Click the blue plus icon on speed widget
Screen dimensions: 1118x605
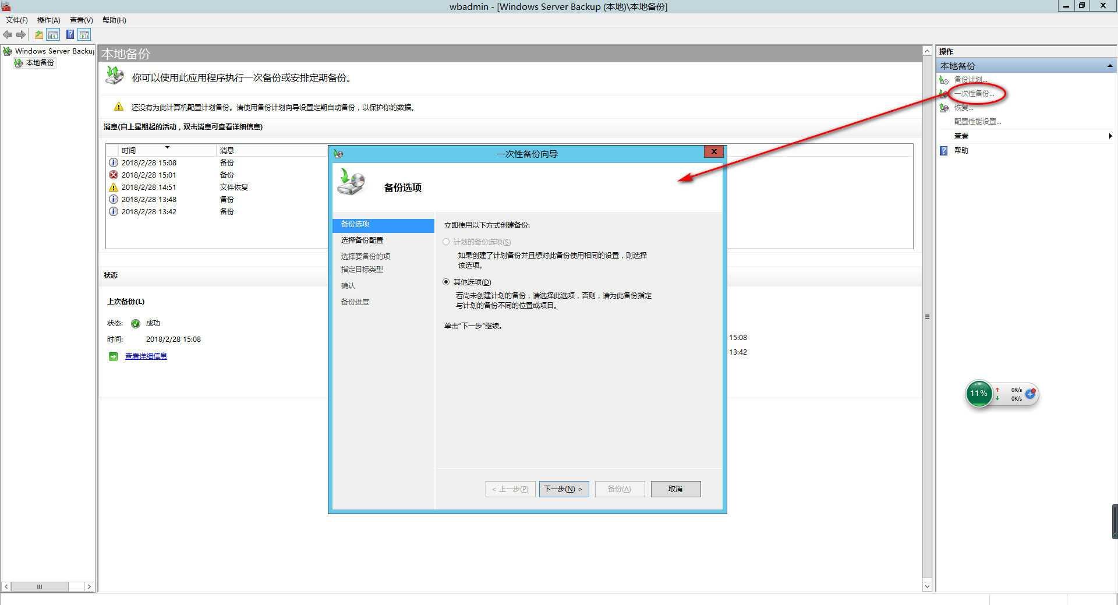(x=1030, y=394)
